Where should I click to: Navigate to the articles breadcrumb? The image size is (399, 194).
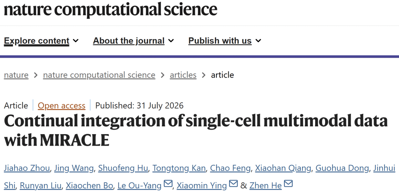pos(183,75)
